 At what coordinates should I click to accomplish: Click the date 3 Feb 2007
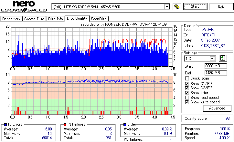210,40
